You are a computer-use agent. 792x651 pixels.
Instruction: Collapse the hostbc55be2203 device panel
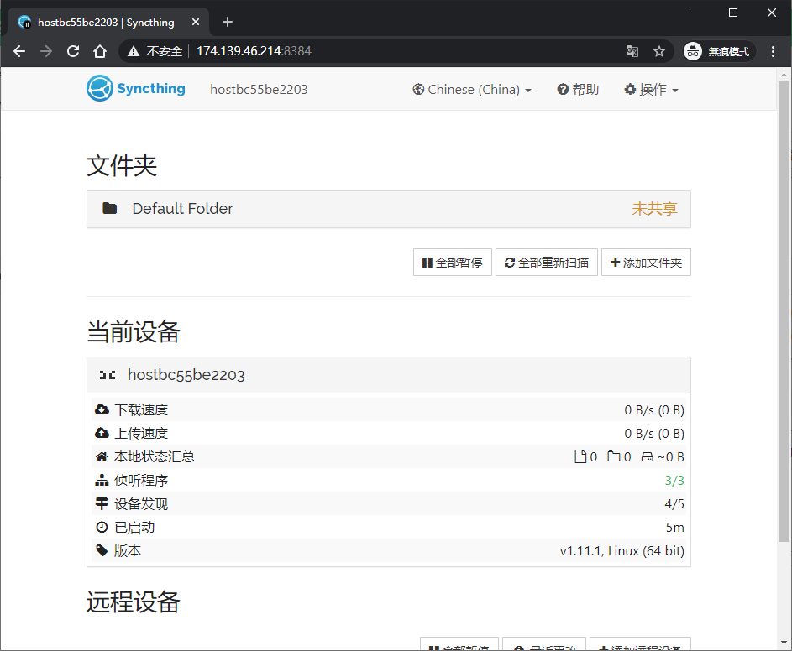tap(388, 375)
